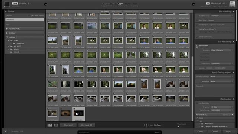Collapse the File Renaming panel
Screen dimensions: 238x134
pyautogui.click(x=234, y=42)
